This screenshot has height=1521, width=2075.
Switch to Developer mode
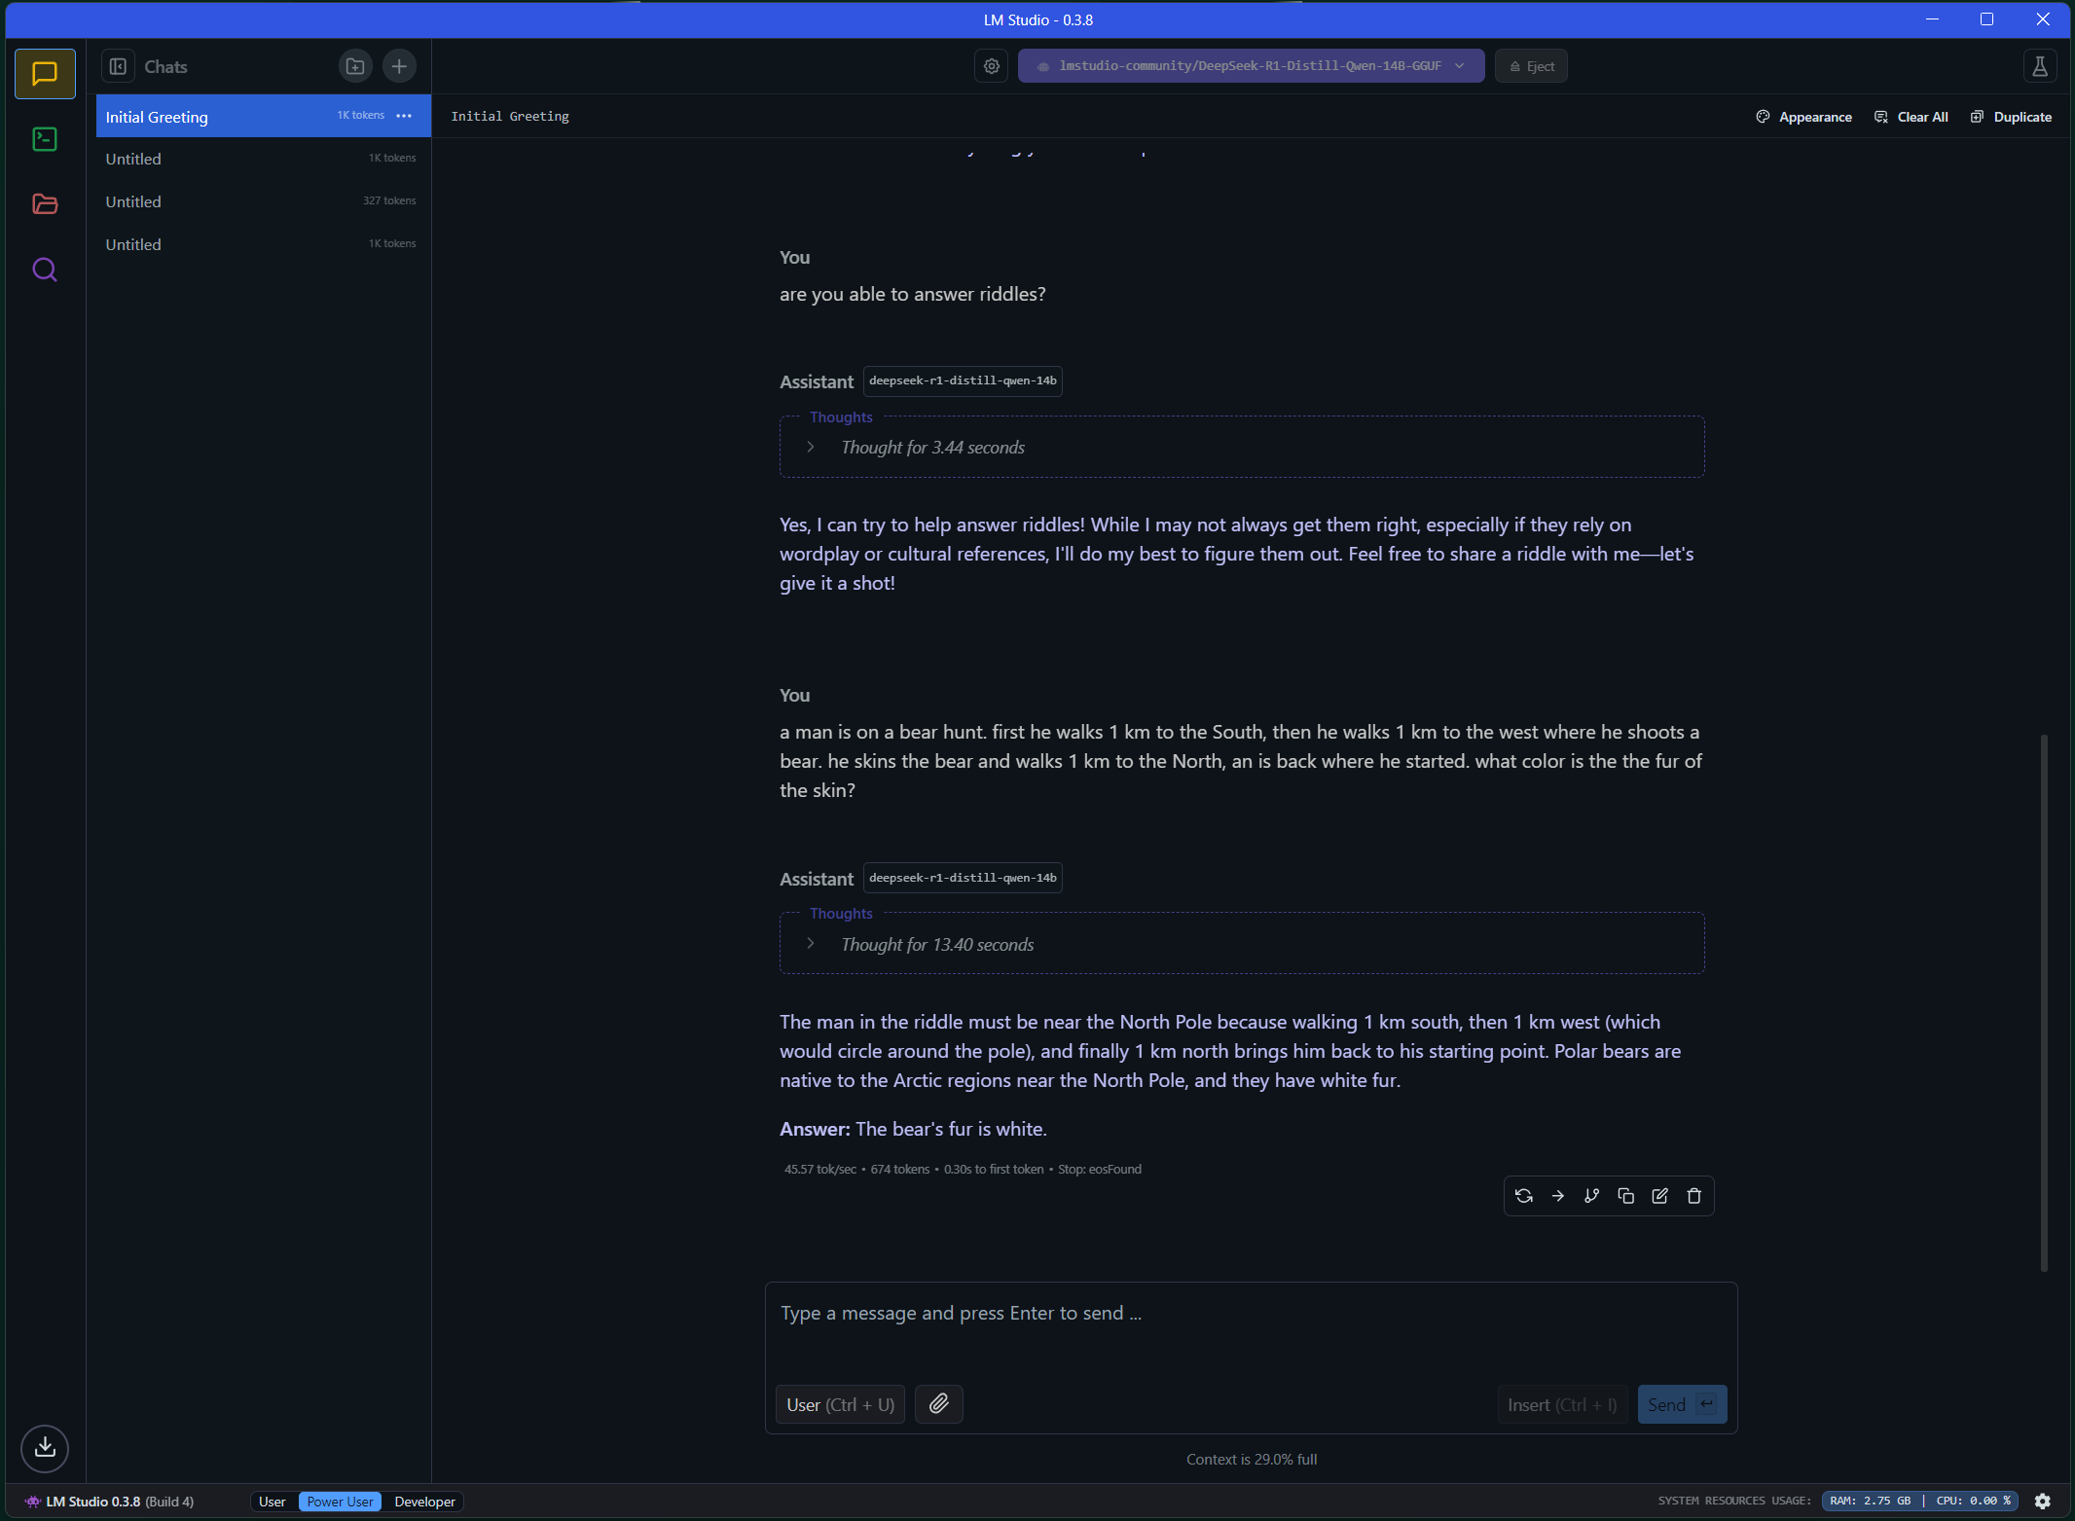(x=424, y=1502)
